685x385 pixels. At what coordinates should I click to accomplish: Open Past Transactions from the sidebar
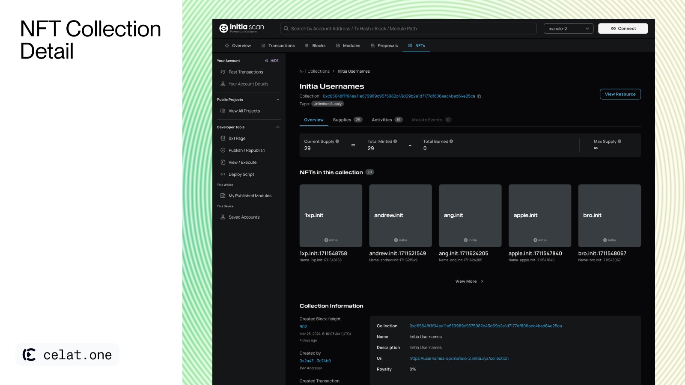[245, 72]
